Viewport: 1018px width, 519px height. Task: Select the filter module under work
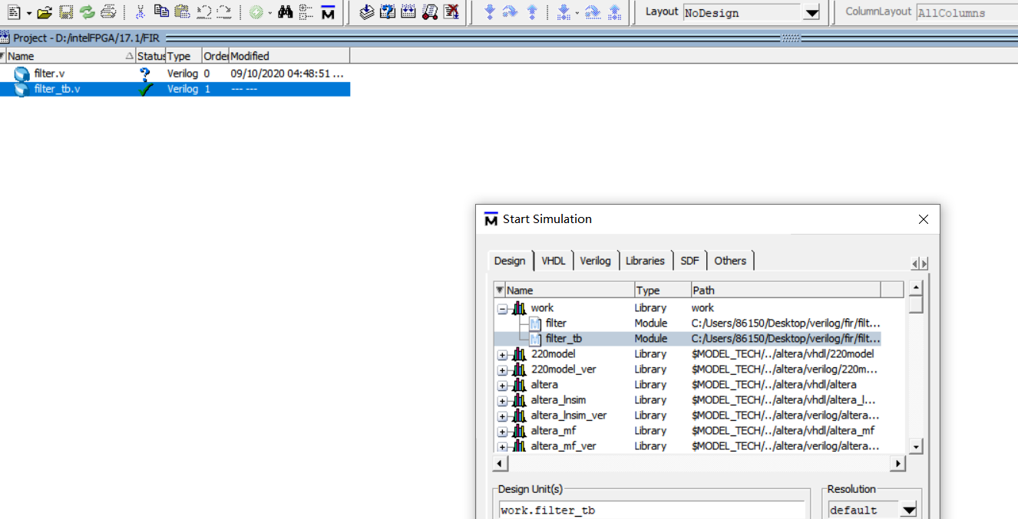pyautogui.click(x=556, y=324)
